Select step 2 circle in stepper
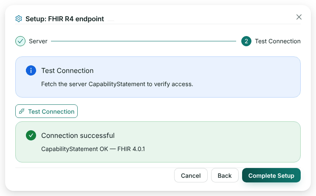This screenshot has height=196, width=316. 246,41
